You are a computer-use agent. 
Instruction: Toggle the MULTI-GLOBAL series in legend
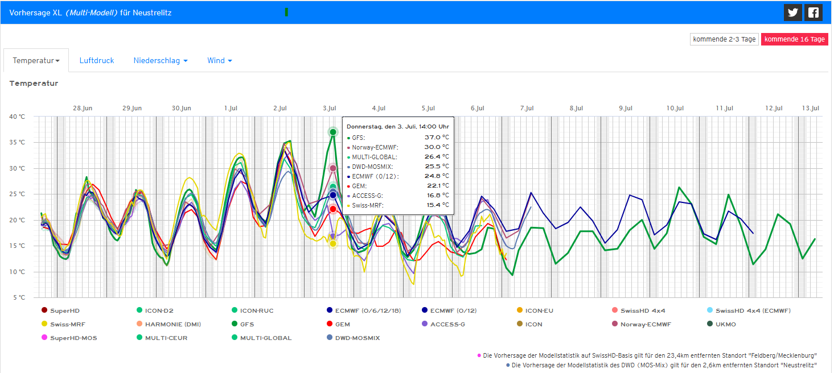[265, 338]
